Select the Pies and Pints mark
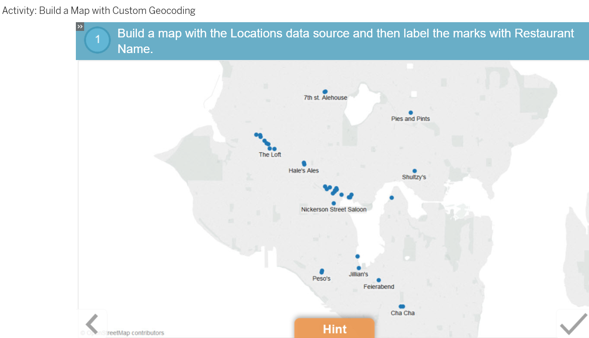This screenshot has width=589, height=338. pyautogui.click(x=410, y=112)
